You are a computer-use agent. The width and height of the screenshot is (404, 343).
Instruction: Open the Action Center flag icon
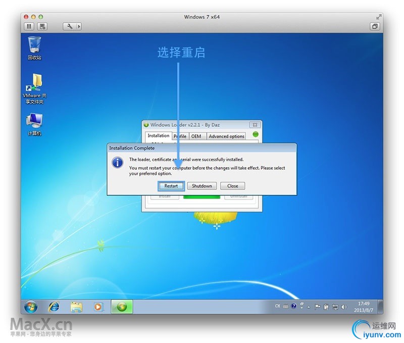click(x=318, y=307)
